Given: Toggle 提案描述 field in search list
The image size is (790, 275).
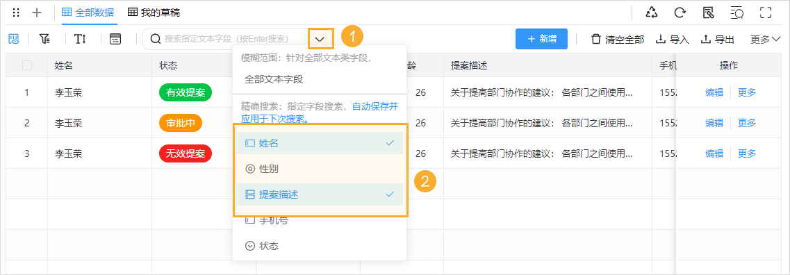Looking at the screenshot, I should tap(320, 194).
